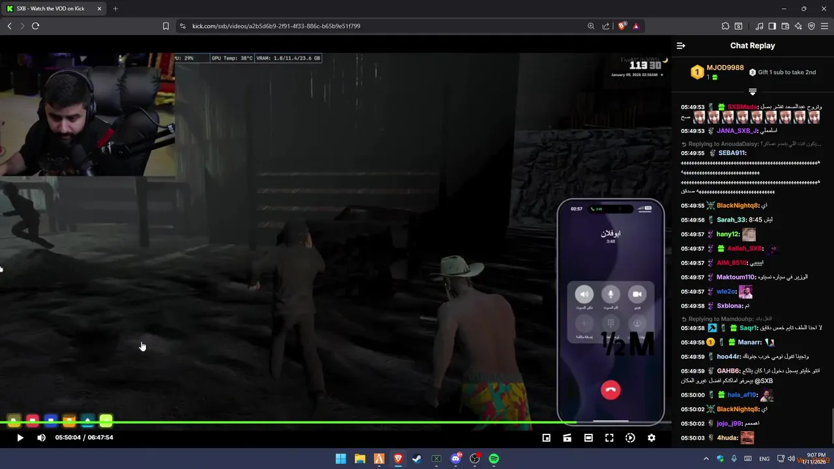Image resolution: width=834 pixels, height=469 pixels.
Task: Click Gift 1 sub to take 2nd
Action: click(x=782, y=72)
